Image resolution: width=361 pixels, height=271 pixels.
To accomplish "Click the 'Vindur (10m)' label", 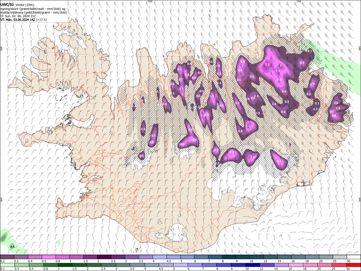I will (25, 5).
